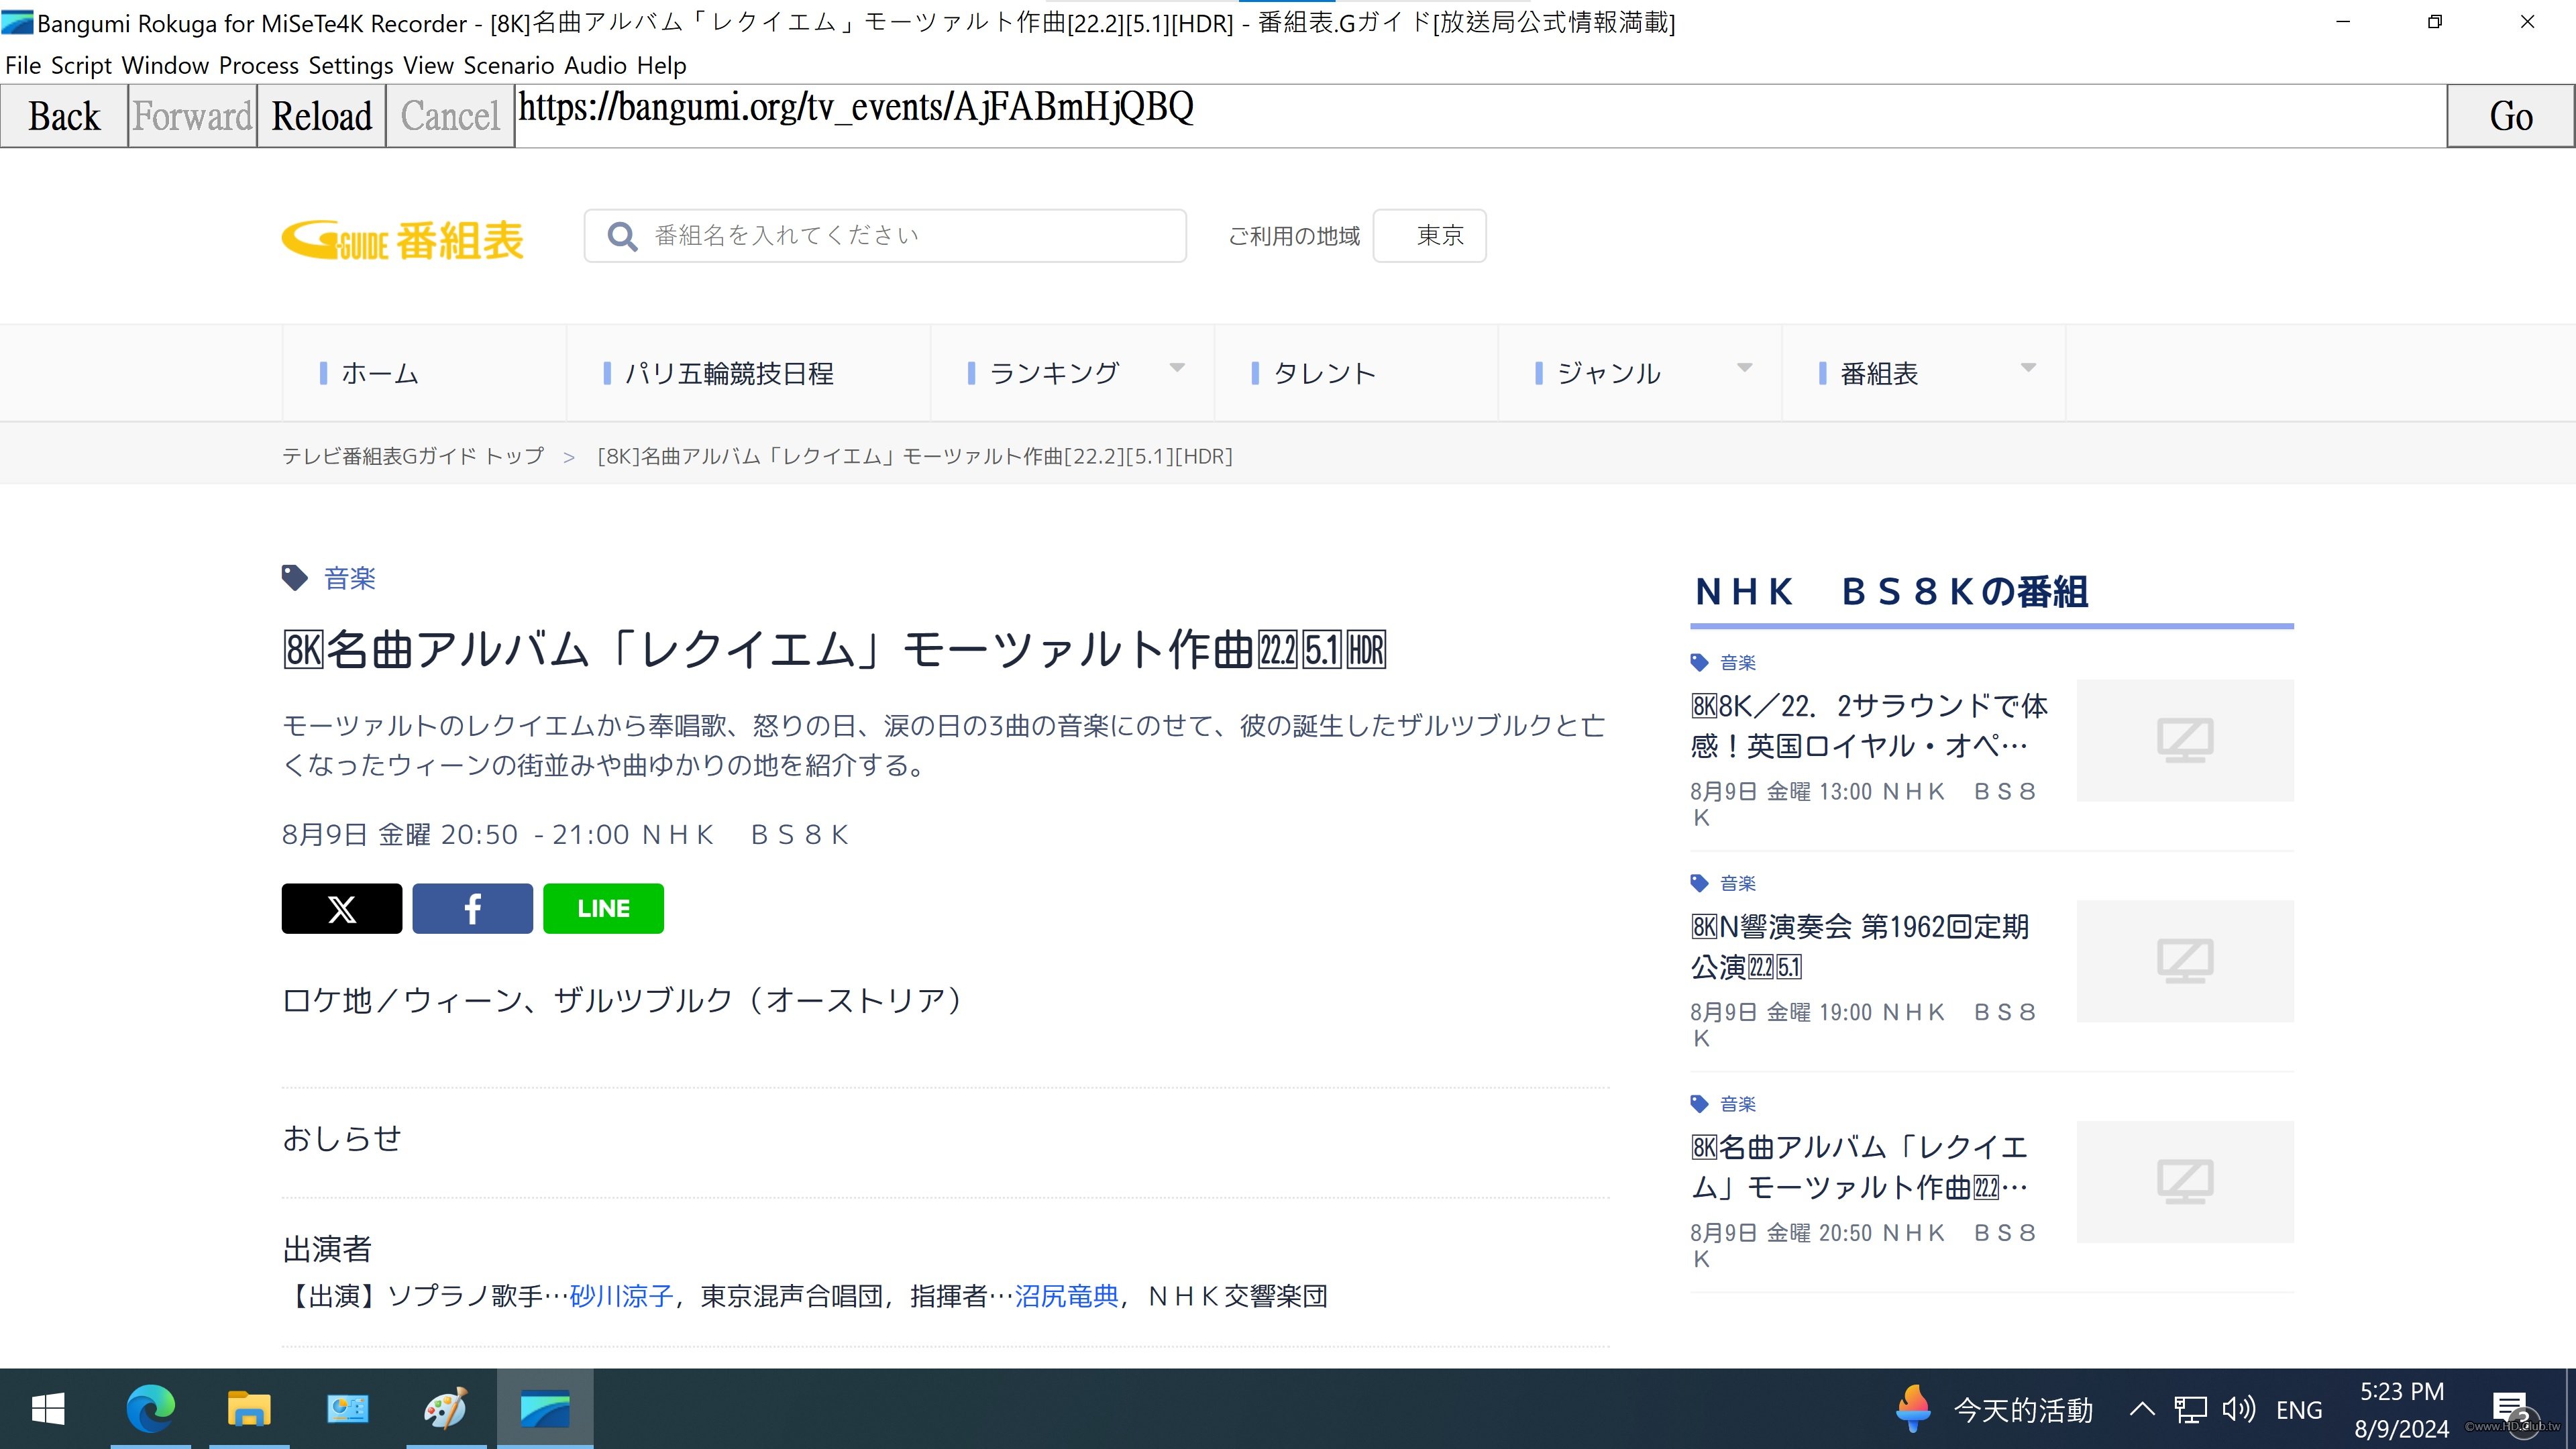
Task: Open the volume control in the system tray
Action: point(2238,1409)
